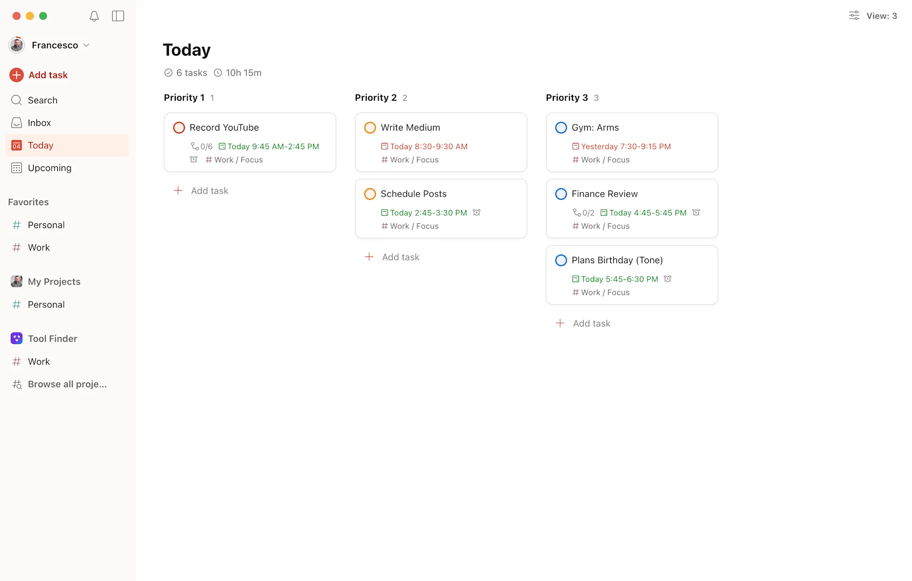The width and height of the screenshot is (912, 581).
Task: Open Search from the sidebar
Action: [x=42, y=100]
